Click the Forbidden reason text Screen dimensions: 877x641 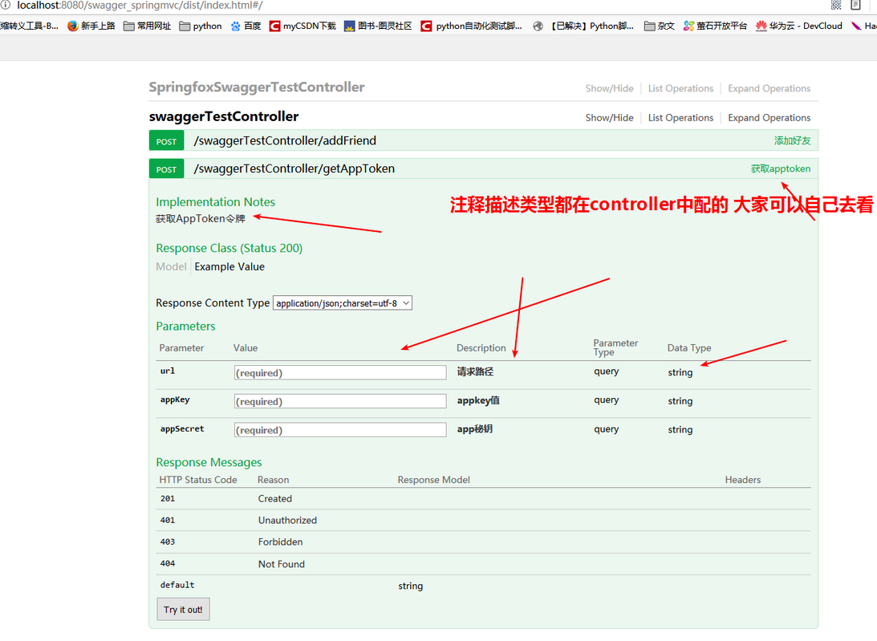tap(280, 542)
